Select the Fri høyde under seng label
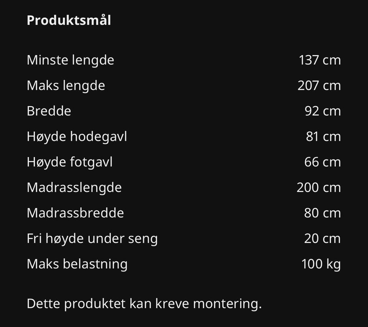This screenshot has width=368, height=327. point(92,238)
